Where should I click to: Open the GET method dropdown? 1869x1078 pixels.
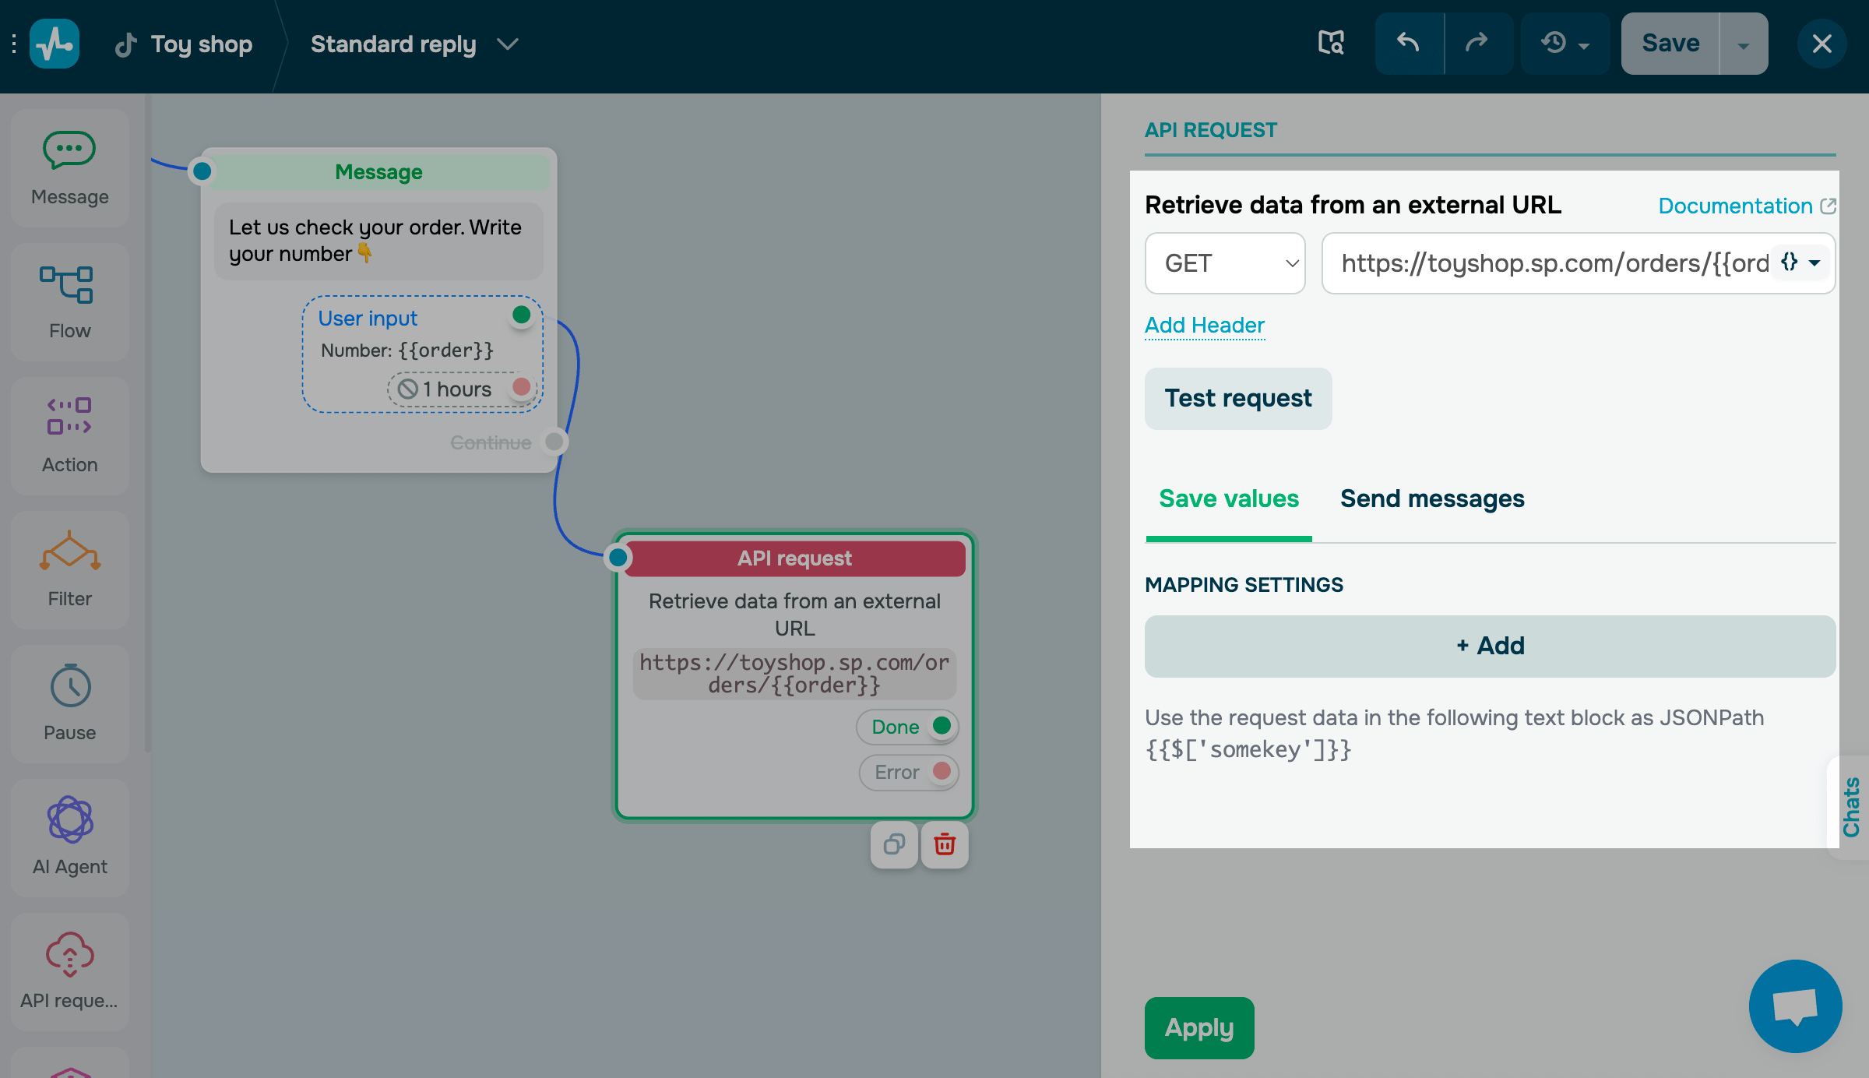tap(1225, 263)
